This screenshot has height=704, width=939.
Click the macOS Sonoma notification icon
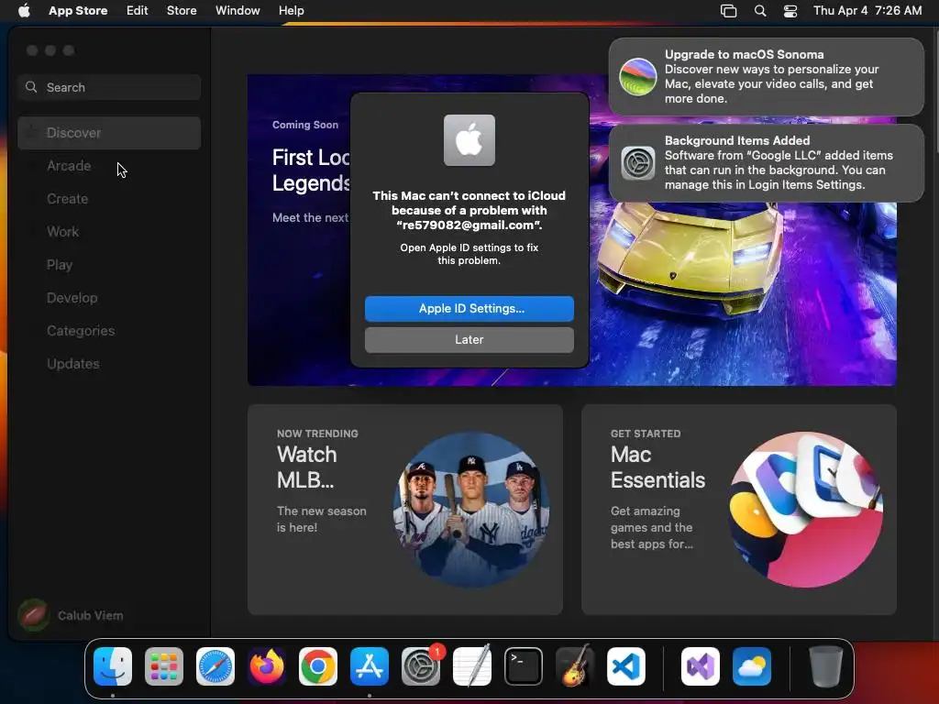[638, 77]
